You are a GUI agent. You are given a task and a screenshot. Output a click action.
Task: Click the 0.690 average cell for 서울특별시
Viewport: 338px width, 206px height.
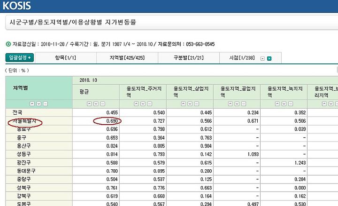[112, 121]
